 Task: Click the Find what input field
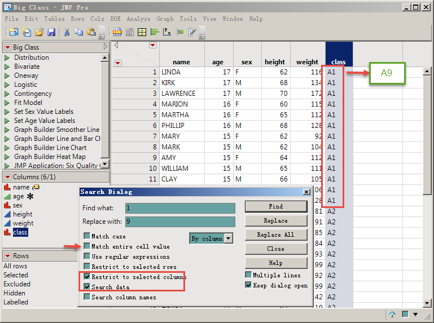tap(181, 209)
